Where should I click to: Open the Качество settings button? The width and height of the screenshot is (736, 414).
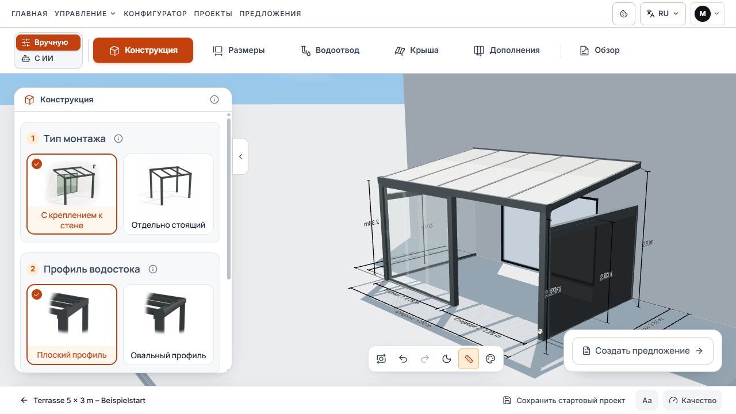tap(692, 400)
